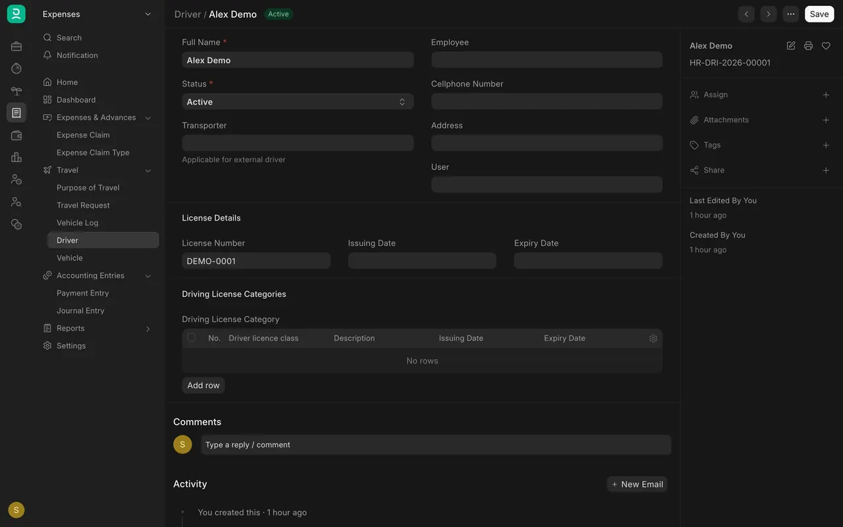This screenshot has width=843, height=527.
Task: Collapse the Expenses & Advances section
Action: [x=148, y=118]
